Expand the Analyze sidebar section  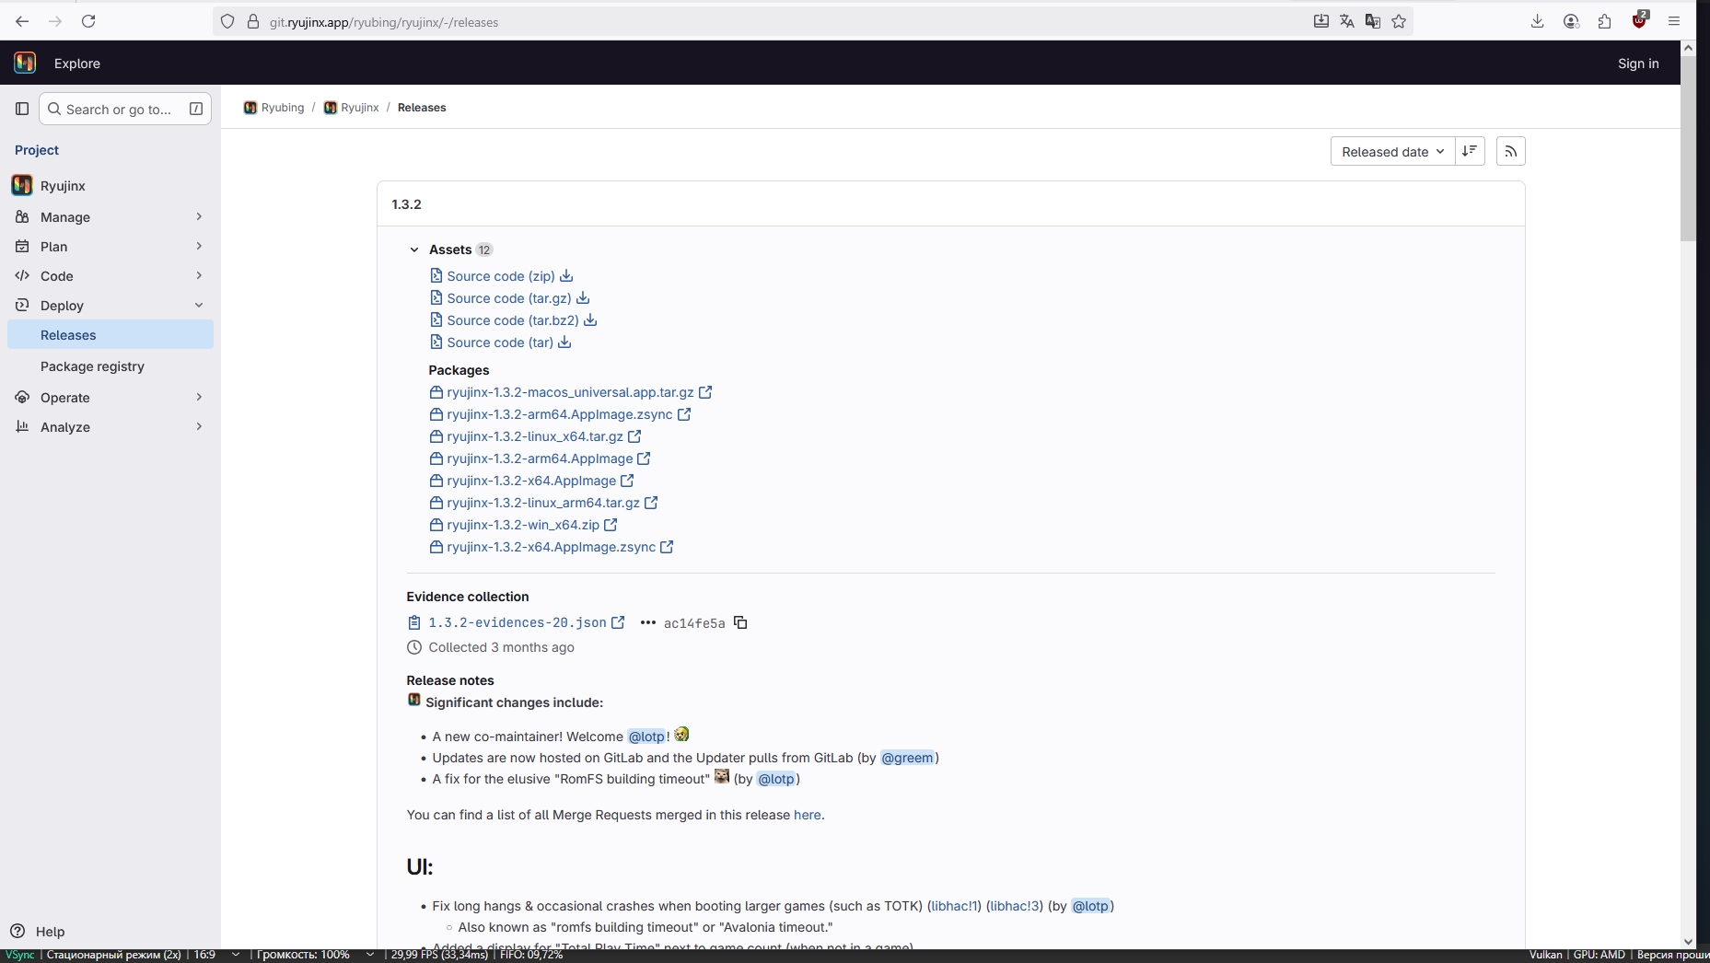pos(111,427)
